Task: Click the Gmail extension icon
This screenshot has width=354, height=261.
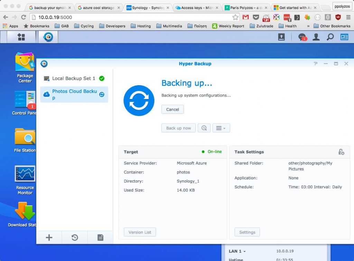Action: tap(246, 17)
